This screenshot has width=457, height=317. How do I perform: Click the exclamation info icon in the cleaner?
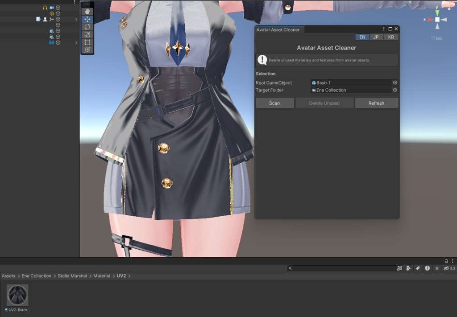pyautogui.click(x=262, y=60)
